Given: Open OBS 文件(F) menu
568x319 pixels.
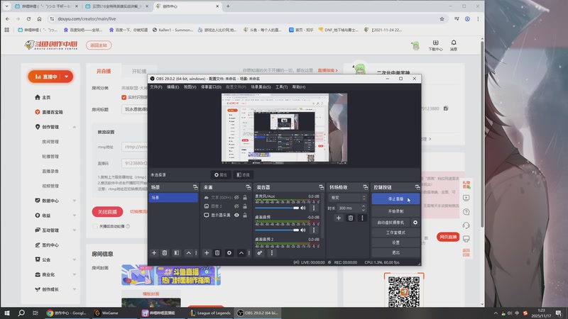Looking at the screenshot, I should click(x=156, y=87).
